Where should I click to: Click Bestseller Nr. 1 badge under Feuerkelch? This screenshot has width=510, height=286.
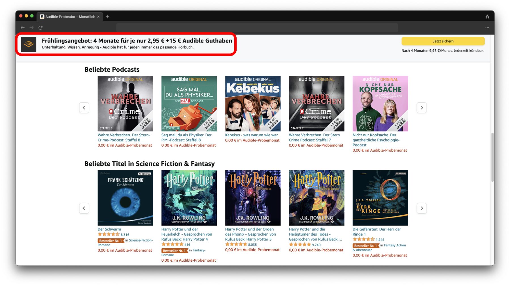175,251
